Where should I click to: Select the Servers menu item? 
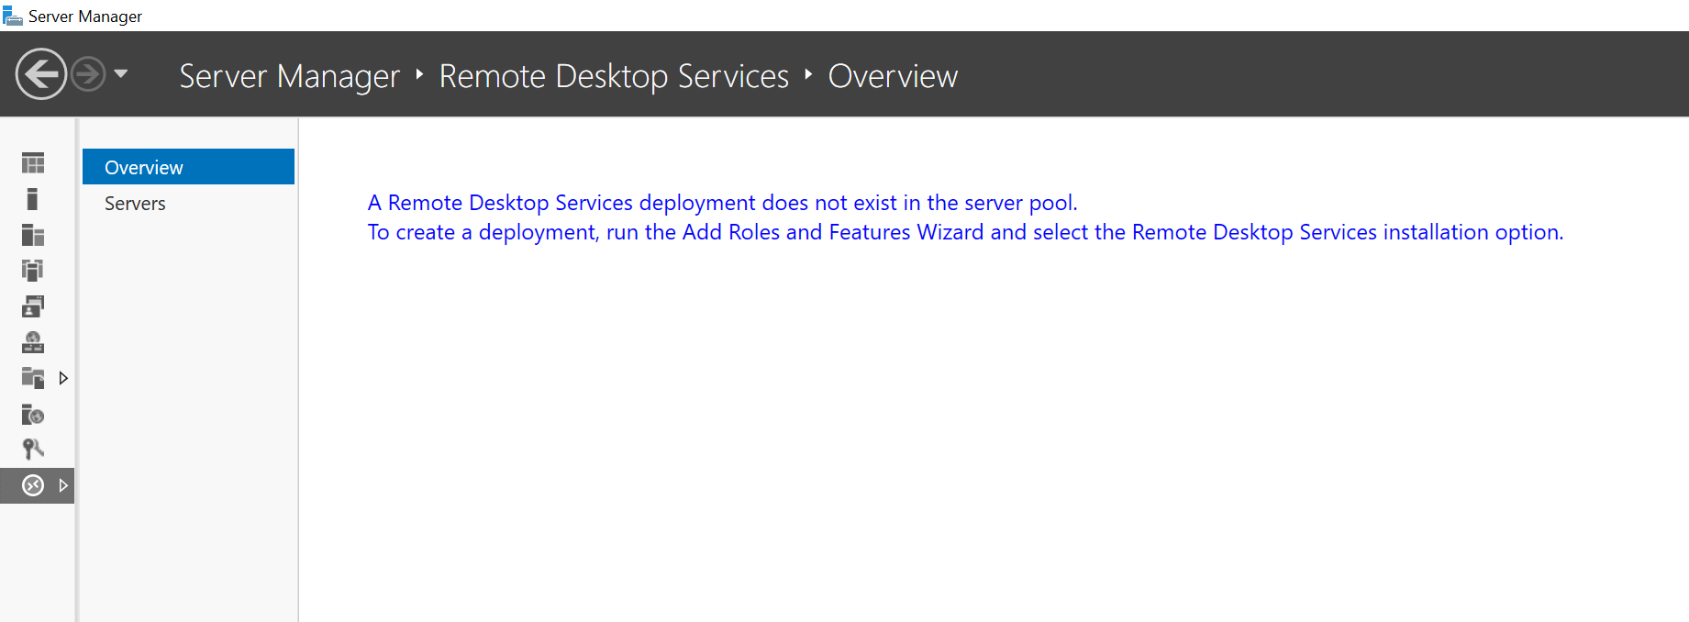coord(188,204)
